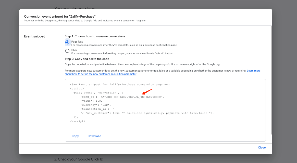Click the Event snippet section label
This screenshot has height=163, width=297.
[x=34, y=36]
